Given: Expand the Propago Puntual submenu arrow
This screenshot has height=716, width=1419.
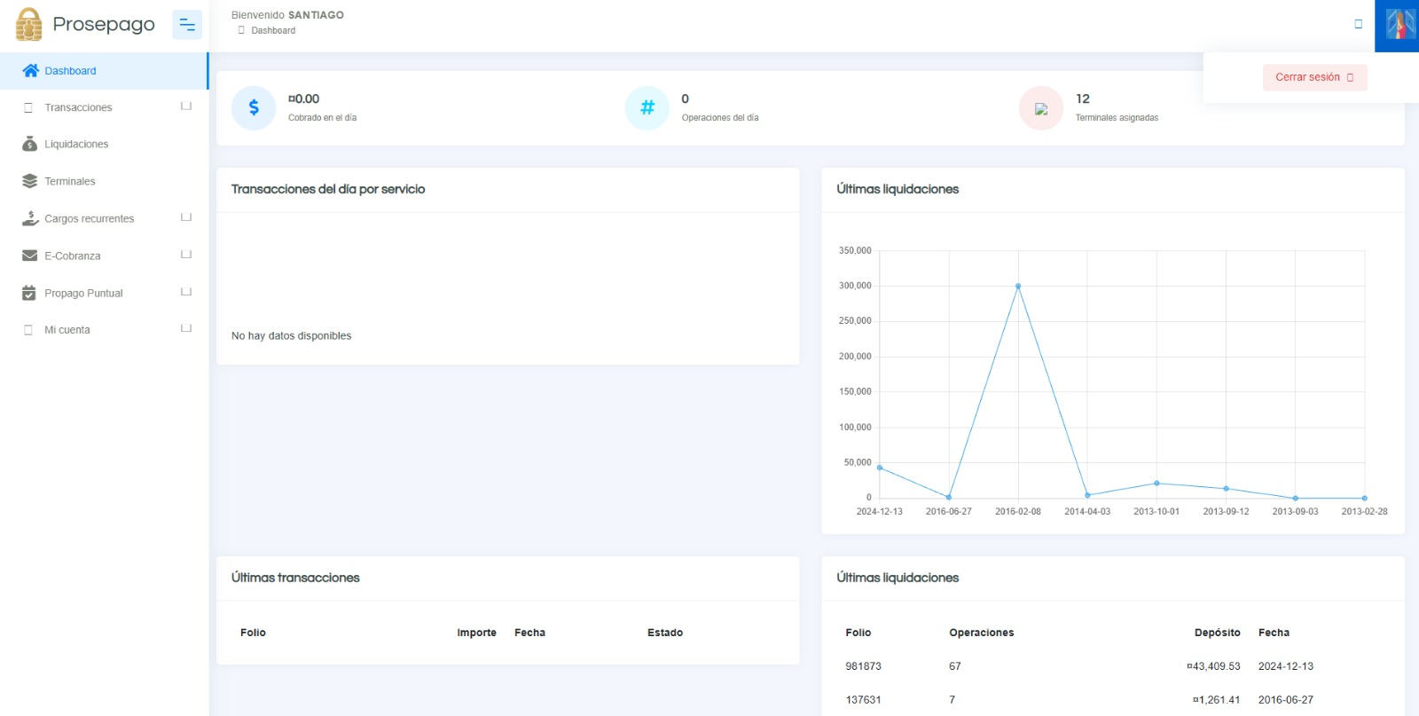Looking at the screenshot, I should [x=186, y=292].
